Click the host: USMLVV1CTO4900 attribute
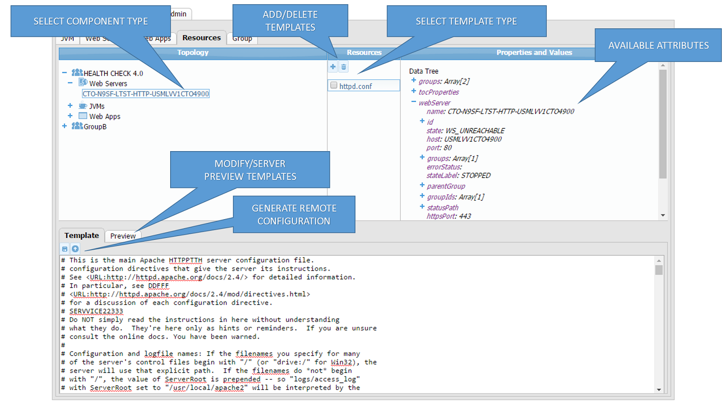This screenshot has height=408, width=726. (464, 139)
